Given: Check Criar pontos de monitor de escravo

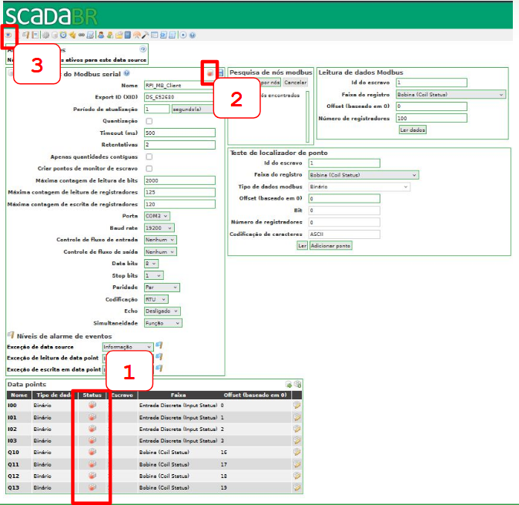Looking at the screenshot, I should [149, 168].
